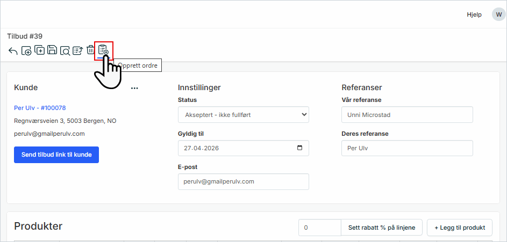Click the export/send list icon
Viewport: 507px width, 242px height.
tap(78, 50)
